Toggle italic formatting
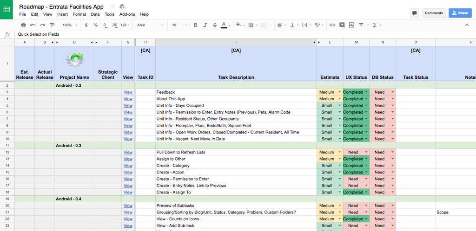 205,25
